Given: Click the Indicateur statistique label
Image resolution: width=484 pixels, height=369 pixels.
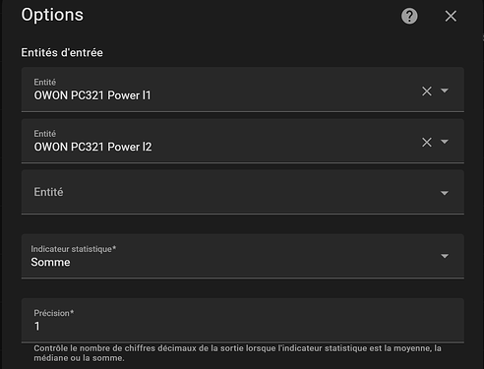Looking at the screenshot, I should click(x=74, y=249).
